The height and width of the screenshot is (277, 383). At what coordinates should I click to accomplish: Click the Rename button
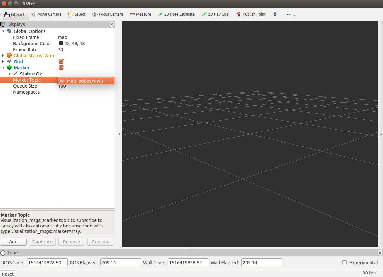click(x=100, y=241)
